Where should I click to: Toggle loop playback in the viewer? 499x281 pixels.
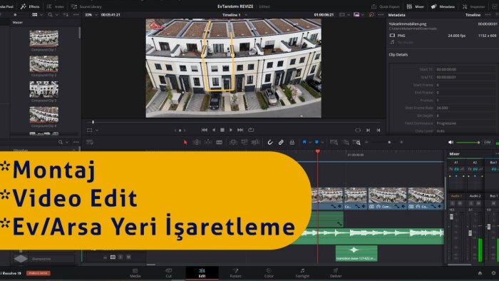(x=251, y=130)
